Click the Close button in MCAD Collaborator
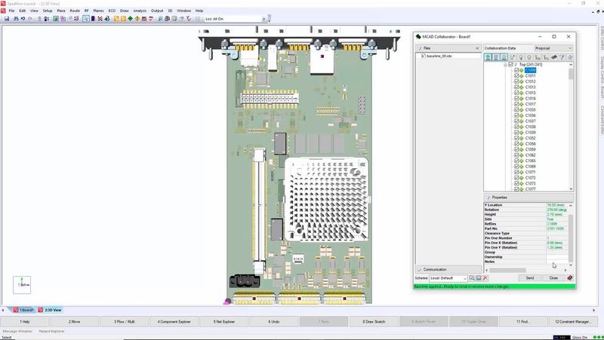Viewport: 604px width, 340px height. [x=553, y=278]
